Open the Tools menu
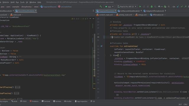 22,2
